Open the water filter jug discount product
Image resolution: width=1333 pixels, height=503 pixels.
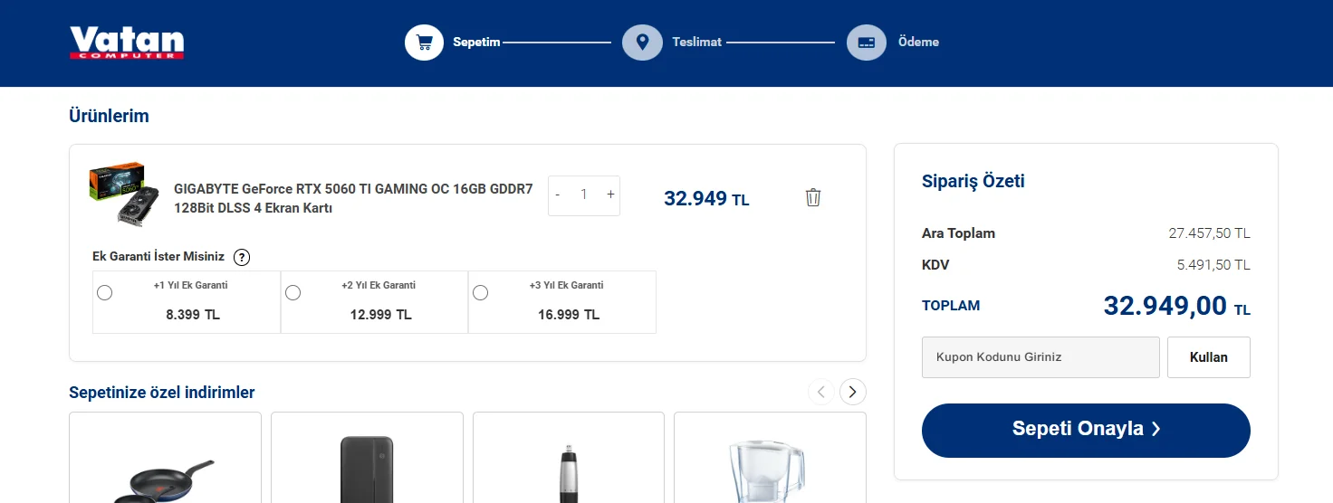[770, 458]
